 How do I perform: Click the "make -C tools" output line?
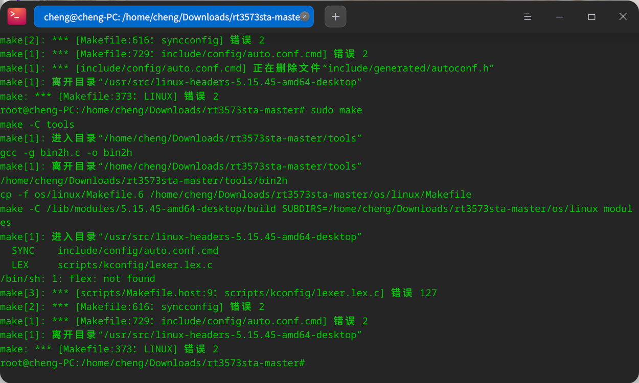[37, 125]
